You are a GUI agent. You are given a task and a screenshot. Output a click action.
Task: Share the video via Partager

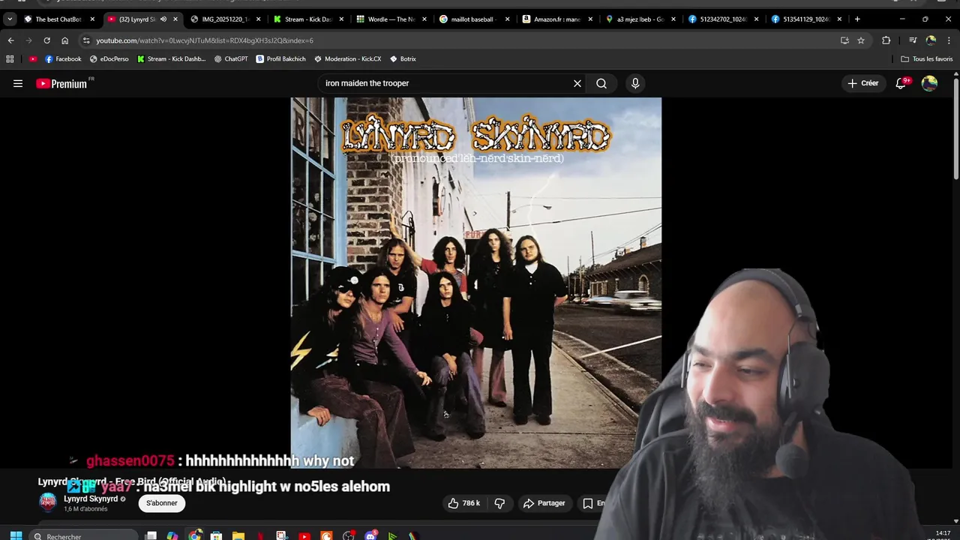[x=544, y=503]
